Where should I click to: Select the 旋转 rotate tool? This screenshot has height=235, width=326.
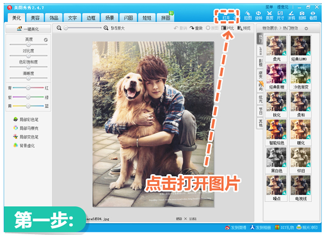(258, 14)
